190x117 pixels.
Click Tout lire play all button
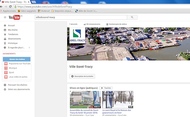pyautogui.click(x=106, y=88)
